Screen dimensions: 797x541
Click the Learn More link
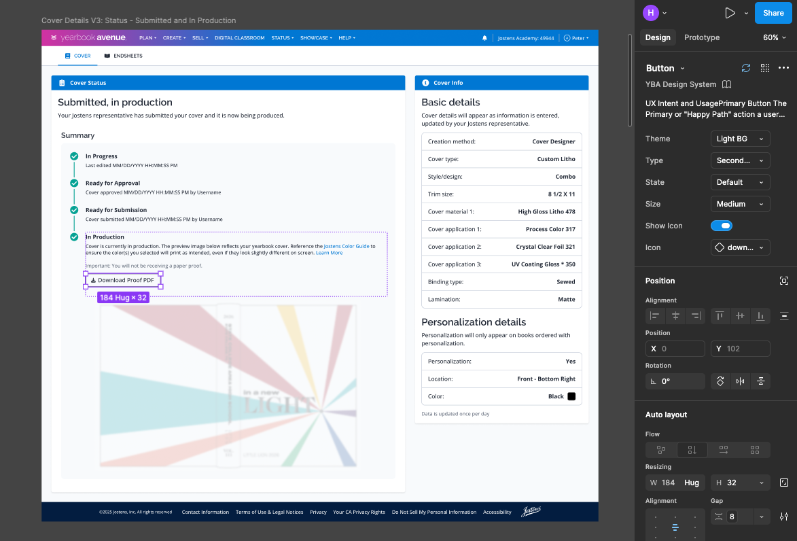(330, 253)
